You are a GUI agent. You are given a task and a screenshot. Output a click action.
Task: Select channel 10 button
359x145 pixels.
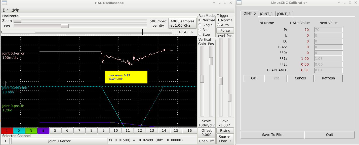[116, 130]
